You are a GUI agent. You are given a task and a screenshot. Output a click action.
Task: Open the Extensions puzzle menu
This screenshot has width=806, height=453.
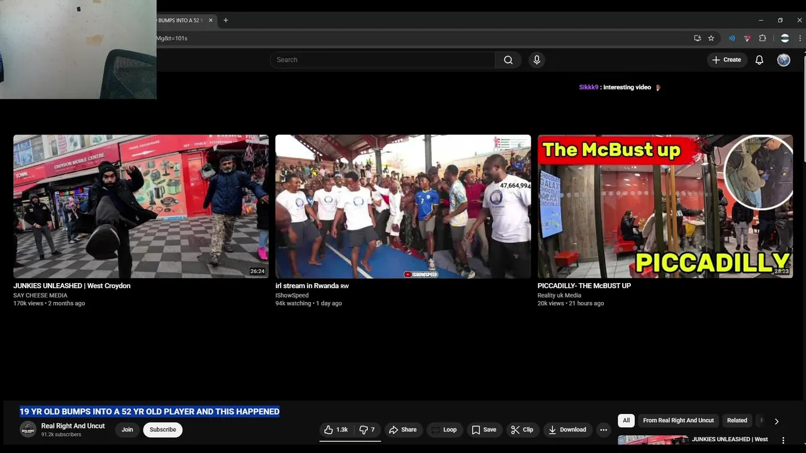click(762, 38)
